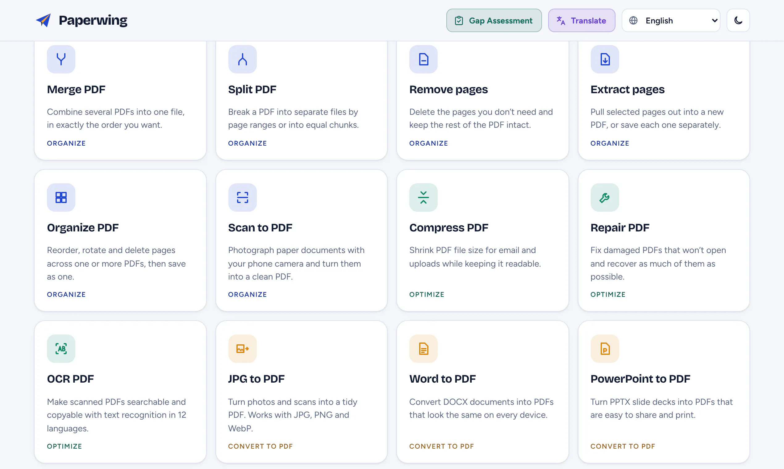784x469 pixels.
Task: Click the Compress PDF arrows icon
Action: (423, 197)
